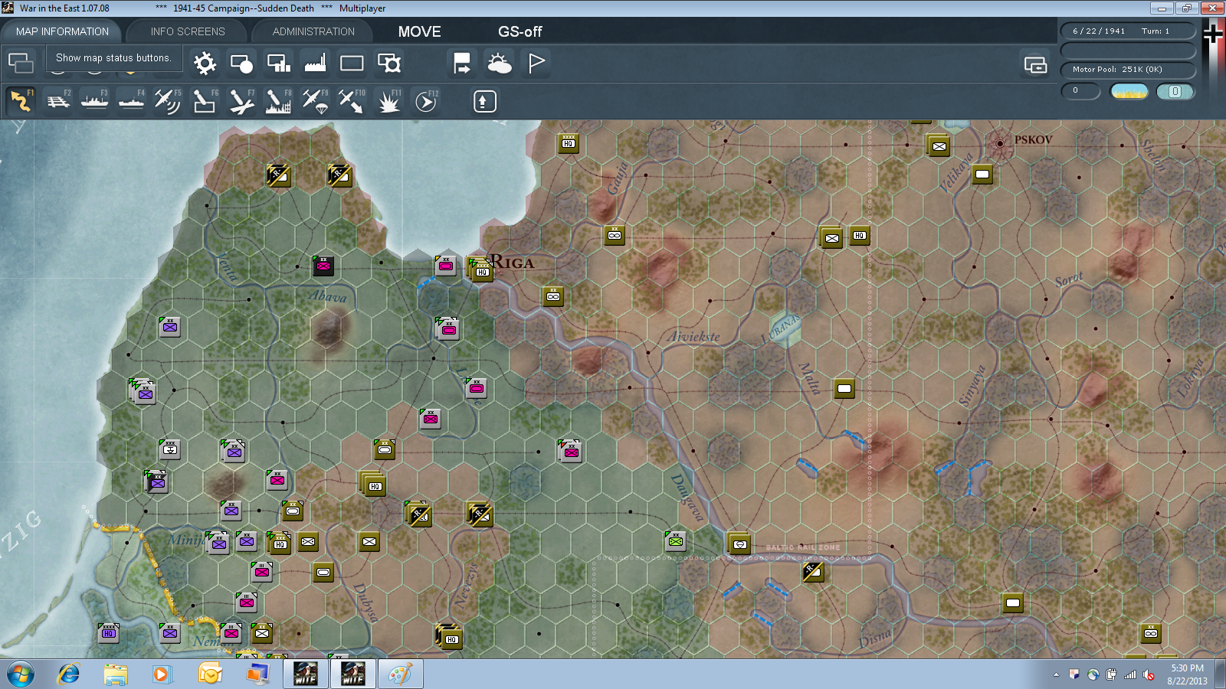Open Windows Media Player from taskbar
This screenshot has width=1226, height=689.
point(162,674)
